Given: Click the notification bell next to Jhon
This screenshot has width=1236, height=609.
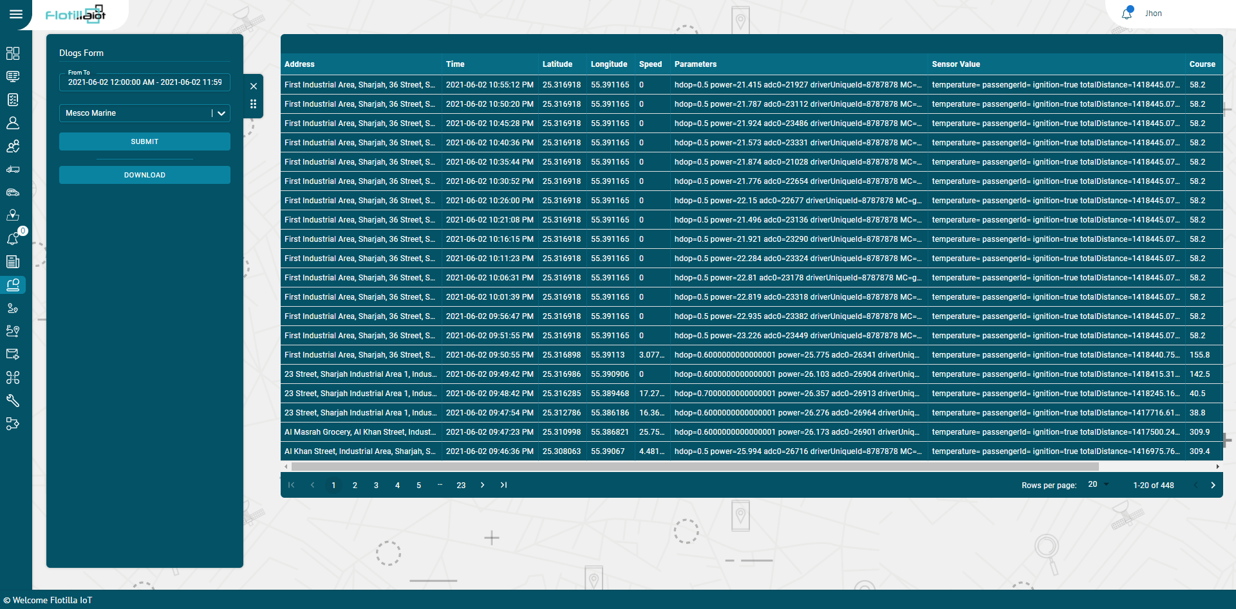Looking at the screenshot, I should pyautogui.click(x=1127, y=13).
